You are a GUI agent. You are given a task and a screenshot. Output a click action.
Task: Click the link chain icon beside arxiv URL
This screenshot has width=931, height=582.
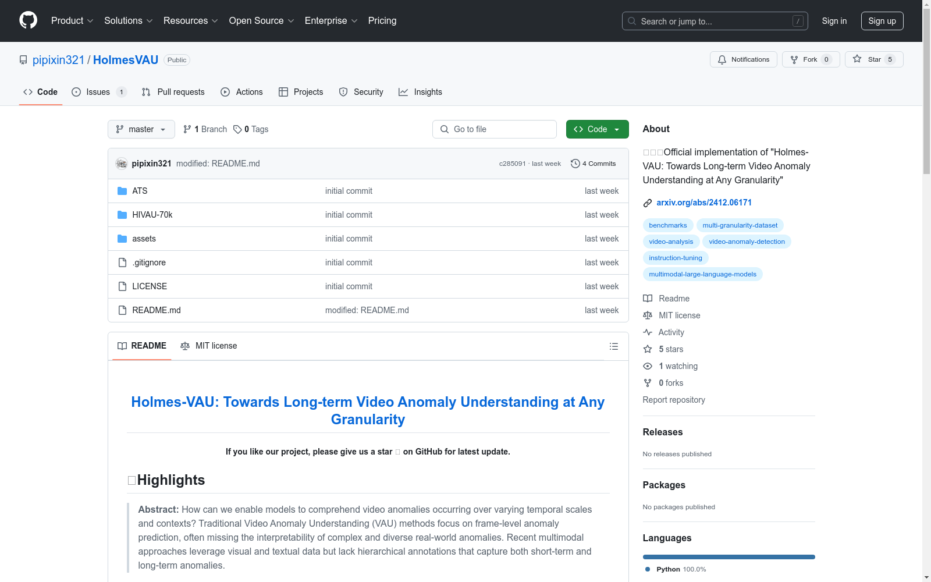(648, 203)
